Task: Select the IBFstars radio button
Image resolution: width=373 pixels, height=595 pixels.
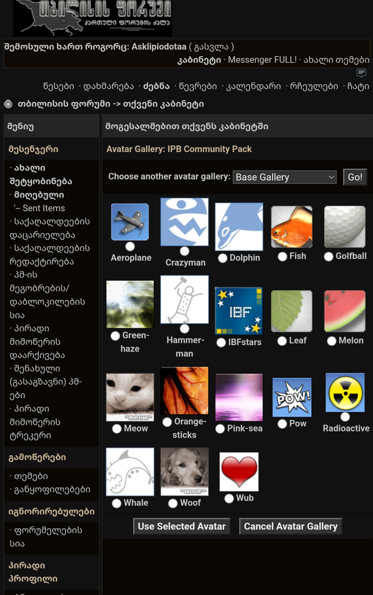Action: (221, 343)
